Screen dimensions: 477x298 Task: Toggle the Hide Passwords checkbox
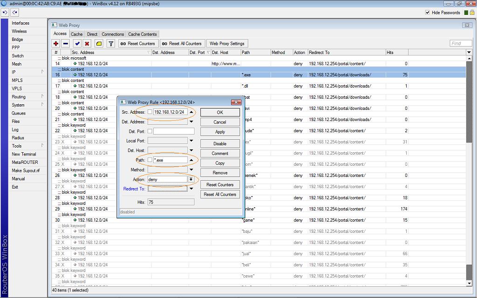[x=428, y=13]
